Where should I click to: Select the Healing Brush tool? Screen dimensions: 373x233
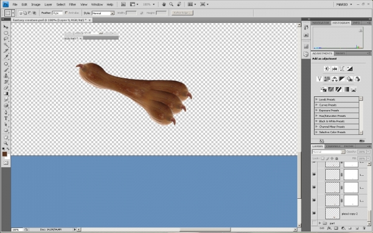(6, 64)
